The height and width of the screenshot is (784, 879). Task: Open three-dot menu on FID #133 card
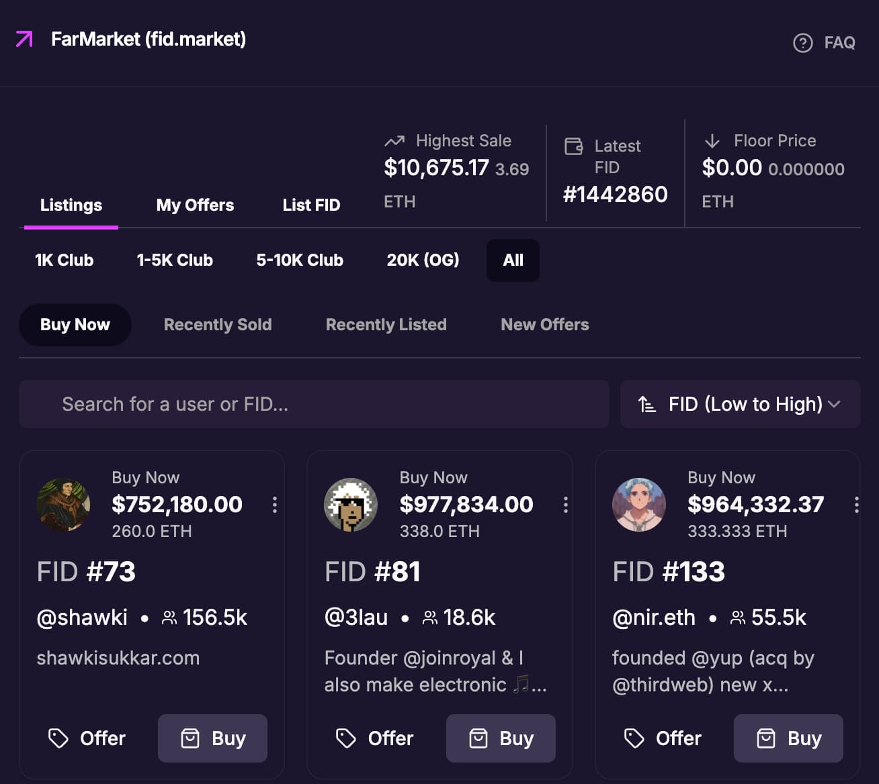click(x=856, y=505)
